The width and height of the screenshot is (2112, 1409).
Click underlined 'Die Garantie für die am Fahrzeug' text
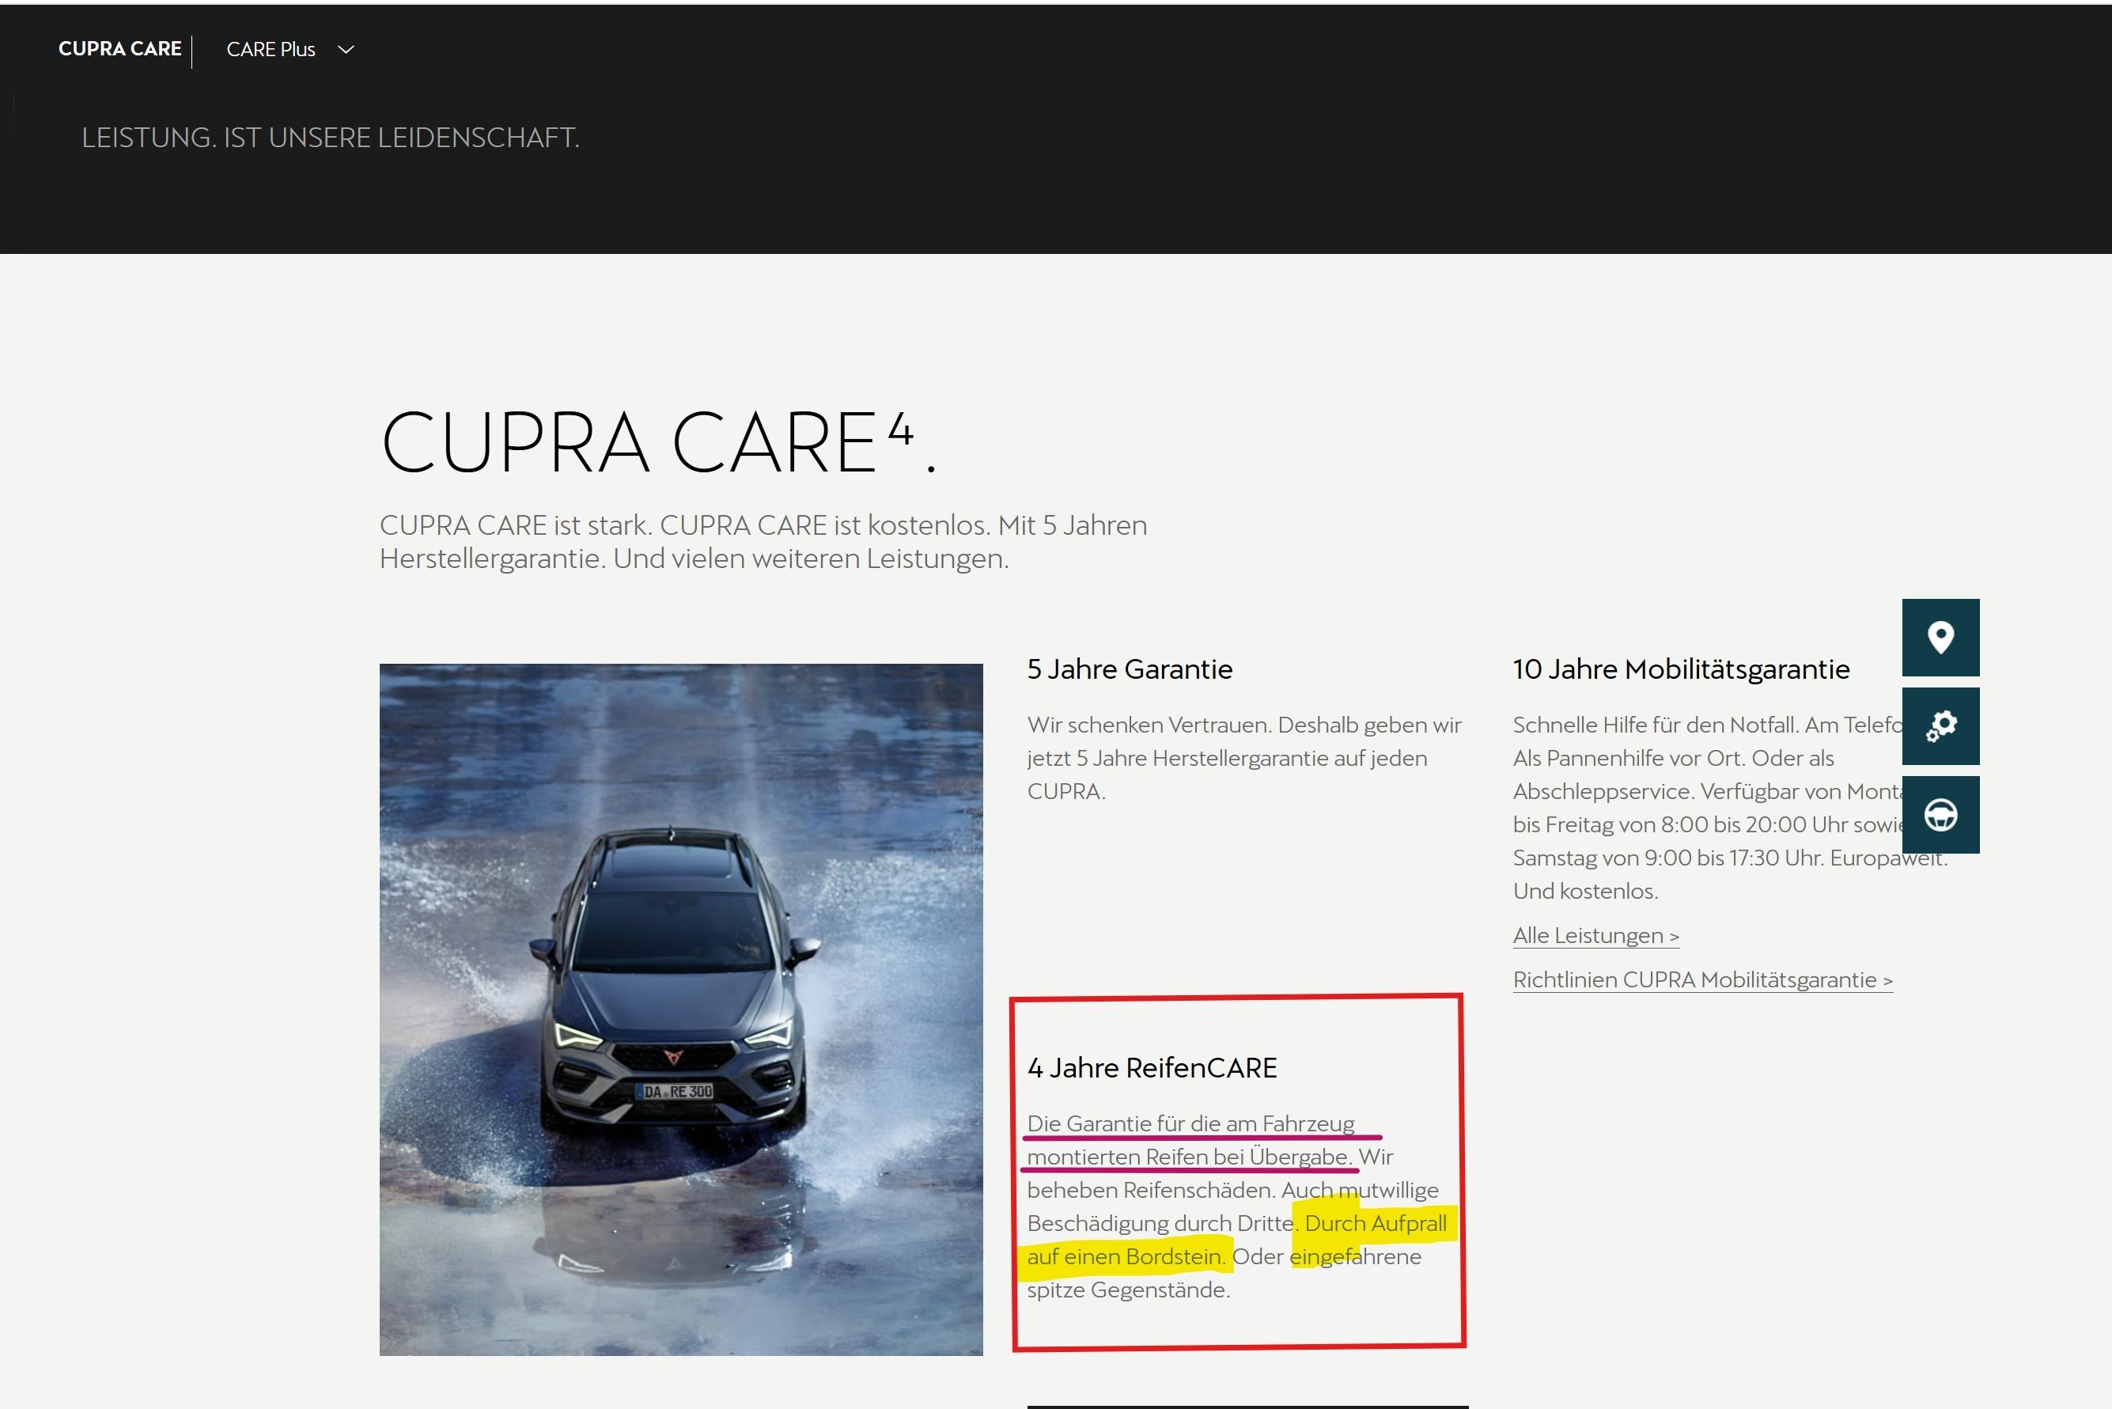click(1190, 1123)
